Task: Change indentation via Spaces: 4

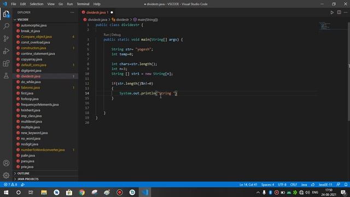Action: pyautogui.click(x=267, y=185)
